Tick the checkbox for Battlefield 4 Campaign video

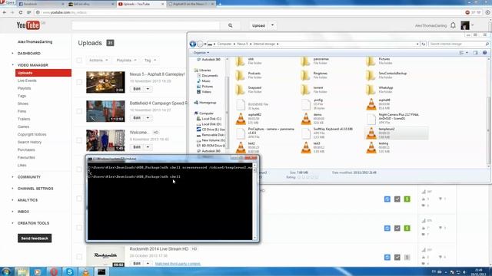79,111
